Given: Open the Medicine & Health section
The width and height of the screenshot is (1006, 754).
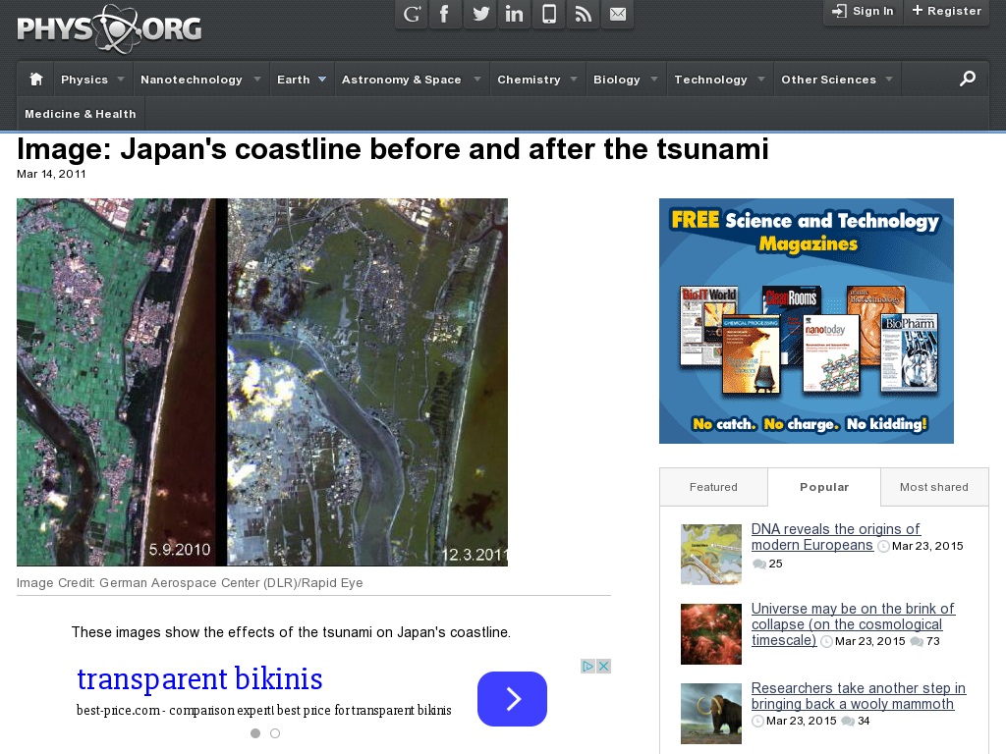Looking at the screenshot, I should (81, 114).
